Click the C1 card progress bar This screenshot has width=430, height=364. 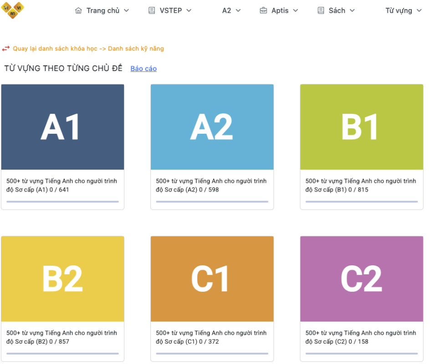coord(212,354)
